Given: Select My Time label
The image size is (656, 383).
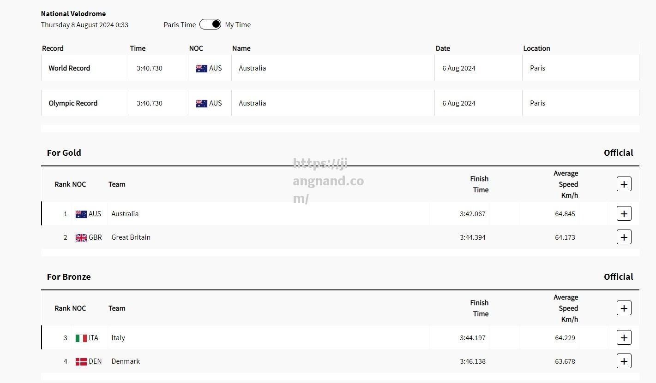Looking at the screenshot, I should 238,25.
